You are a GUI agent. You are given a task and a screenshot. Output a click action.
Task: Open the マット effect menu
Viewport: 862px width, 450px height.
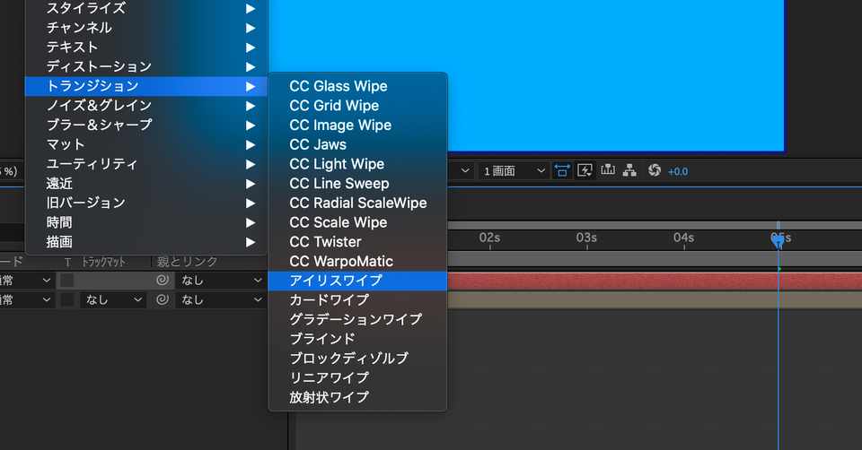pyautogui.click(x=146, y=144)
